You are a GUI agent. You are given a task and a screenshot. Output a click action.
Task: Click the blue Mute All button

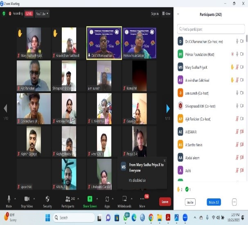point(214,202)
